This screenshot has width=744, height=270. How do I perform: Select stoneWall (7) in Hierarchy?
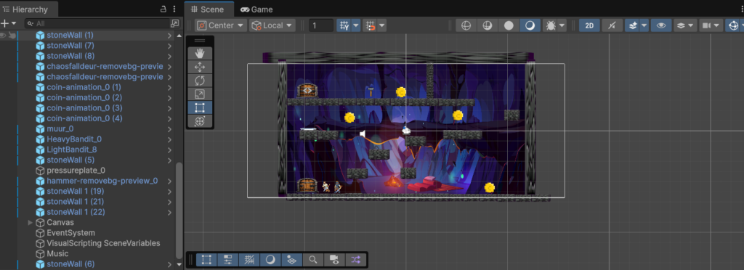coord(70,46)
